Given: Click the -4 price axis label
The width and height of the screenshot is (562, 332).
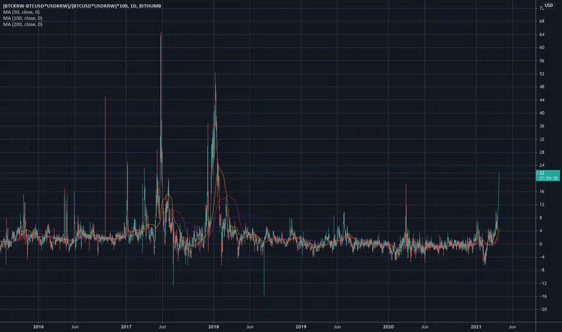Looking at the screenshot, I should 541,257.
